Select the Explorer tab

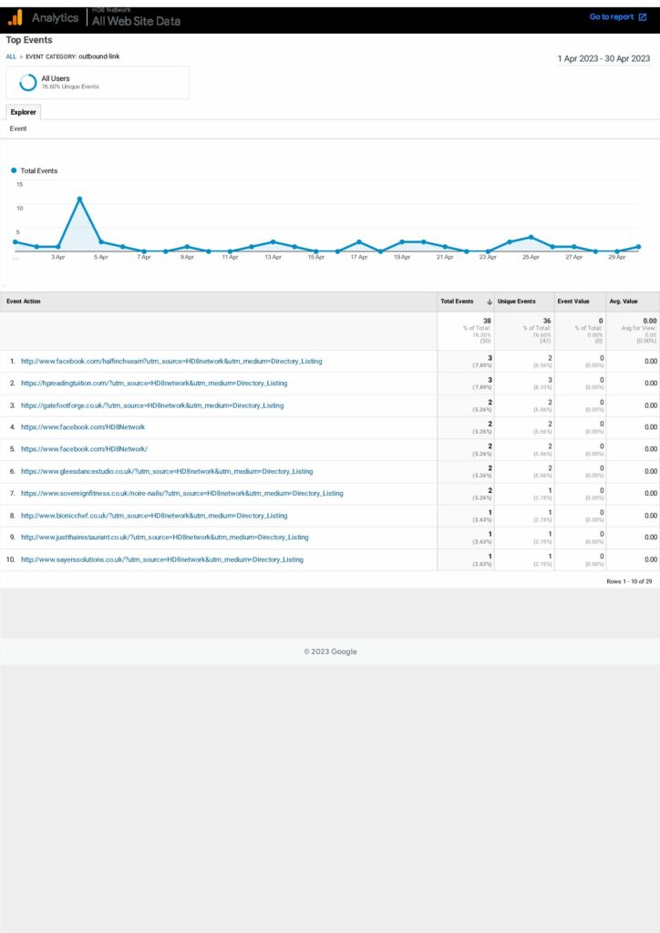pyautogui.click(x=24, y=112)
